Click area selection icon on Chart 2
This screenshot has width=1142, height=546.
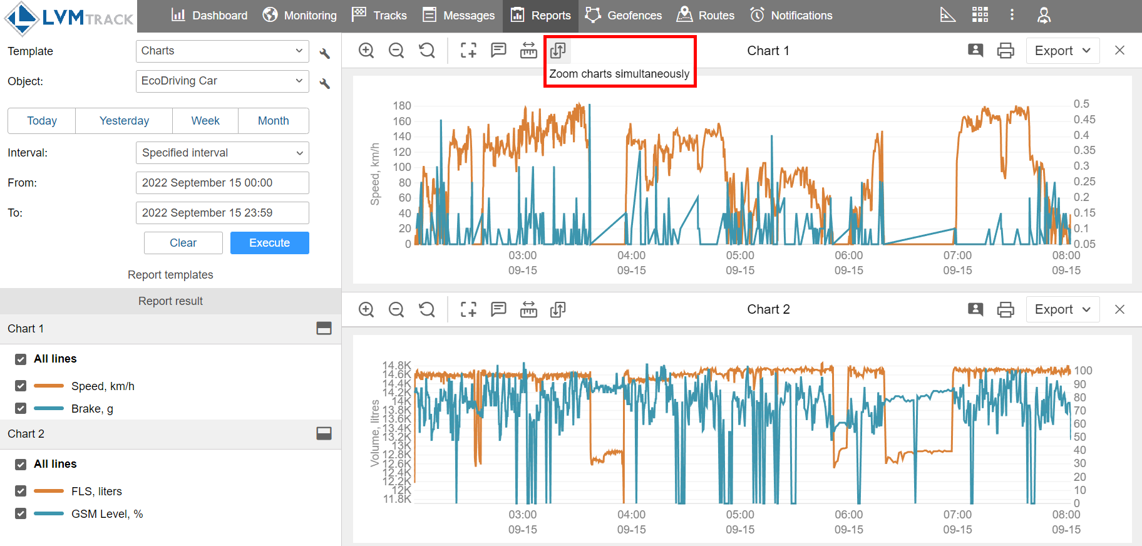pyautogui.click(x=468, y=309)
